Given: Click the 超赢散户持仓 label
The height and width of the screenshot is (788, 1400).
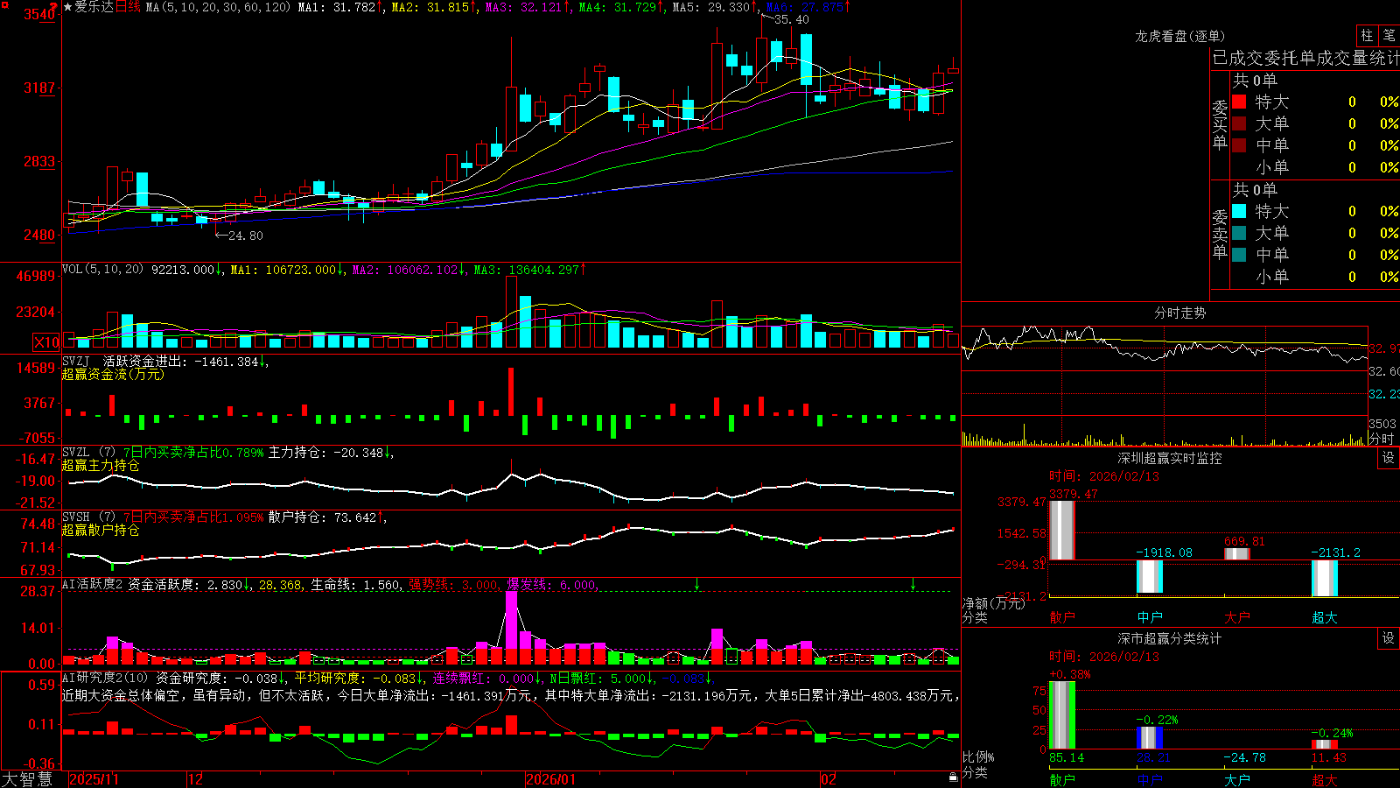Looking at the screenshot, I should point(101,531).
